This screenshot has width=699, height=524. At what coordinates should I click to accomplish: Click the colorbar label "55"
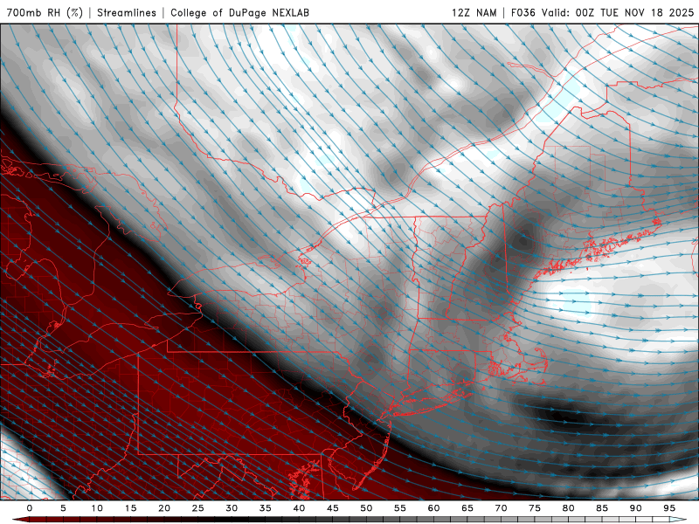pyautogui.click(x=400, y=508)
